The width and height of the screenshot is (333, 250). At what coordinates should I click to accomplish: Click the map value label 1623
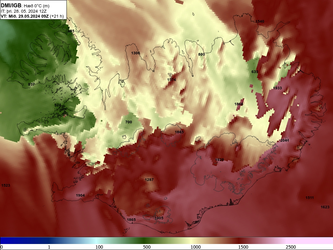coord(325,207)
